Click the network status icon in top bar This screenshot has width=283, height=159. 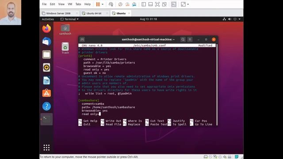coord(224,19)
